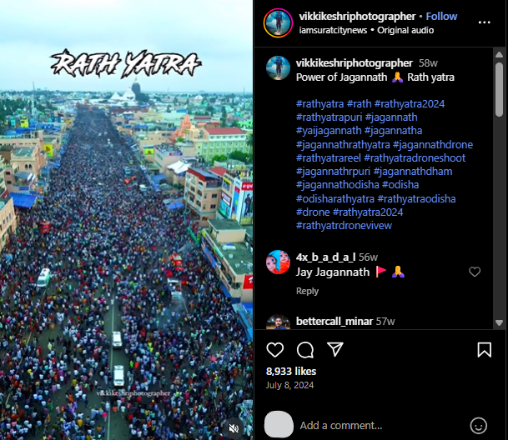Open the three-dot more options menu
The height and width of the screenshot is (440, 508).
[485, 22]
